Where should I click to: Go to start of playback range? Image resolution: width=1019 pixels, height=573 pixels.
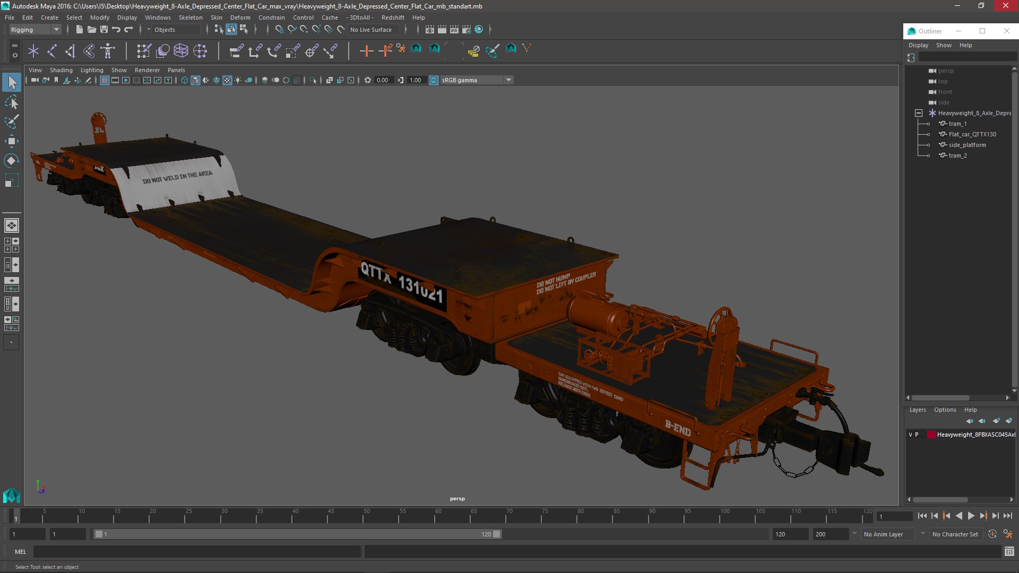pyautogui.click(x=922, y=516)
